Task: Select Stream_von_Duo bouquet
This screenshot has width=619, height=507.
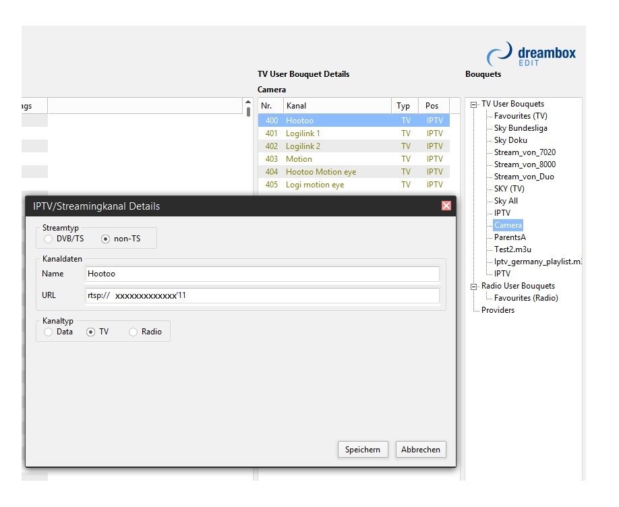Action: (524, 177)
